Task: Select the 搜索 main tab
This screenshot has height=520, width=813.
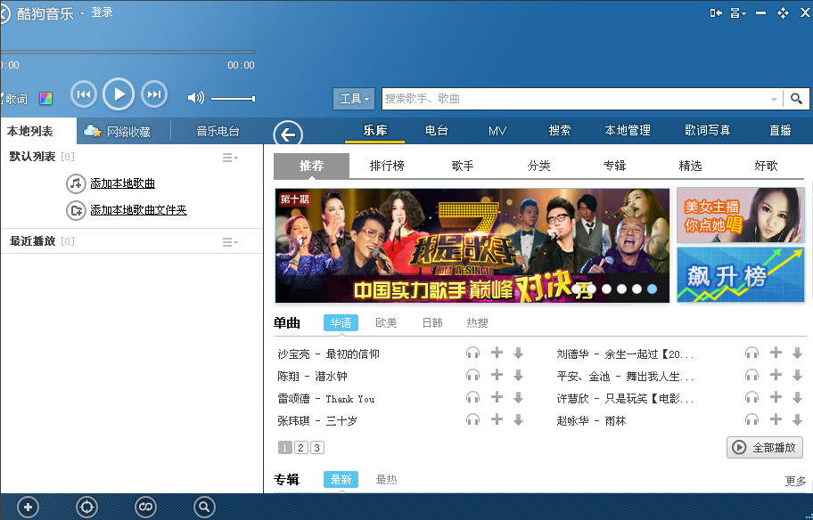Action: [560, 131]
